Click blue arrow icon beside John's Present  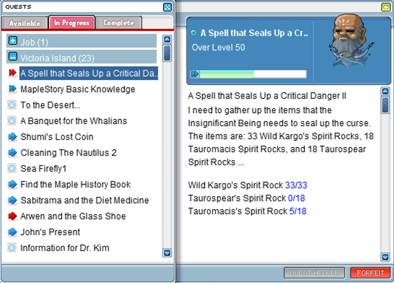(12, 232)
